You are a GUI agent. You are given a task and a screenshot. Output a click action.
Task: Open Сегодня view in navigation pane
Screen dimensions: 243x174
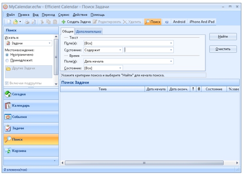28,95
